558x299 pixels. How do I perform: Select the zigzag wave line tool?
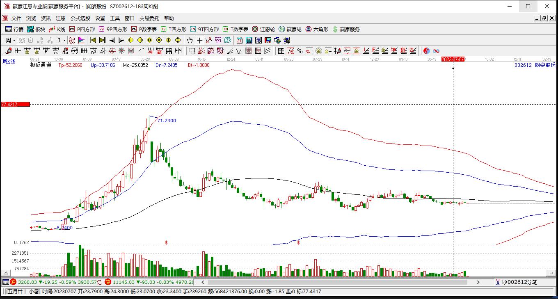209,40
